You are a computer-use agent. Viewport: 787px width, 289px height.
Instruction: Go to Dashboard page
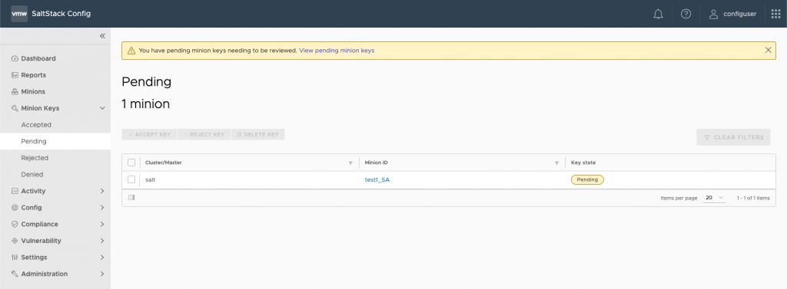point(38,58)
